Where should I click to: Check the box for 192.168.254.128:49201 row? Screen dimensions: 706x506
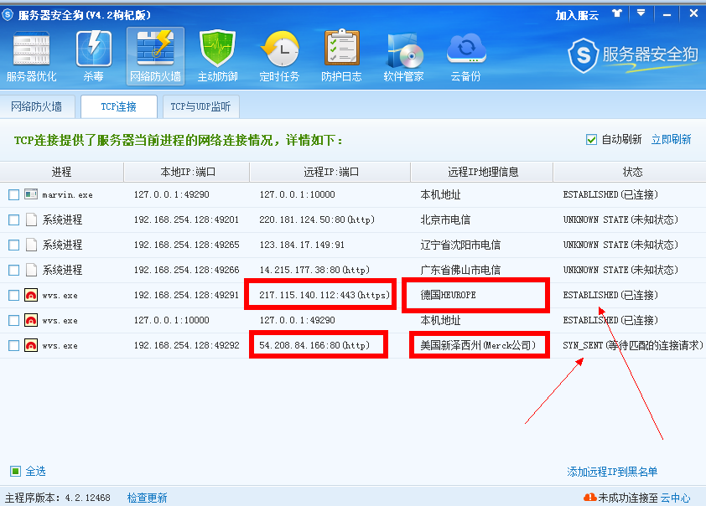14,220
